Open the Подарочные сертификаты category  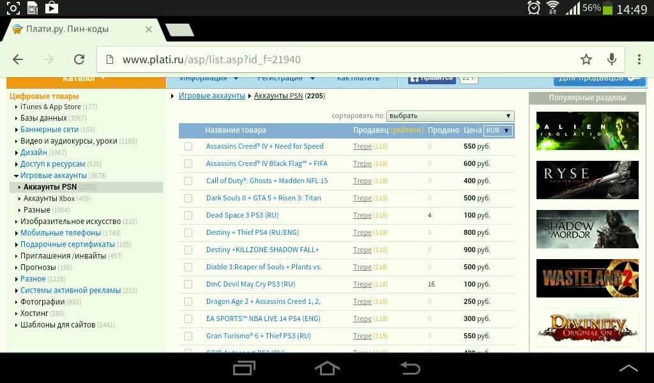click(x=68, y=244)
